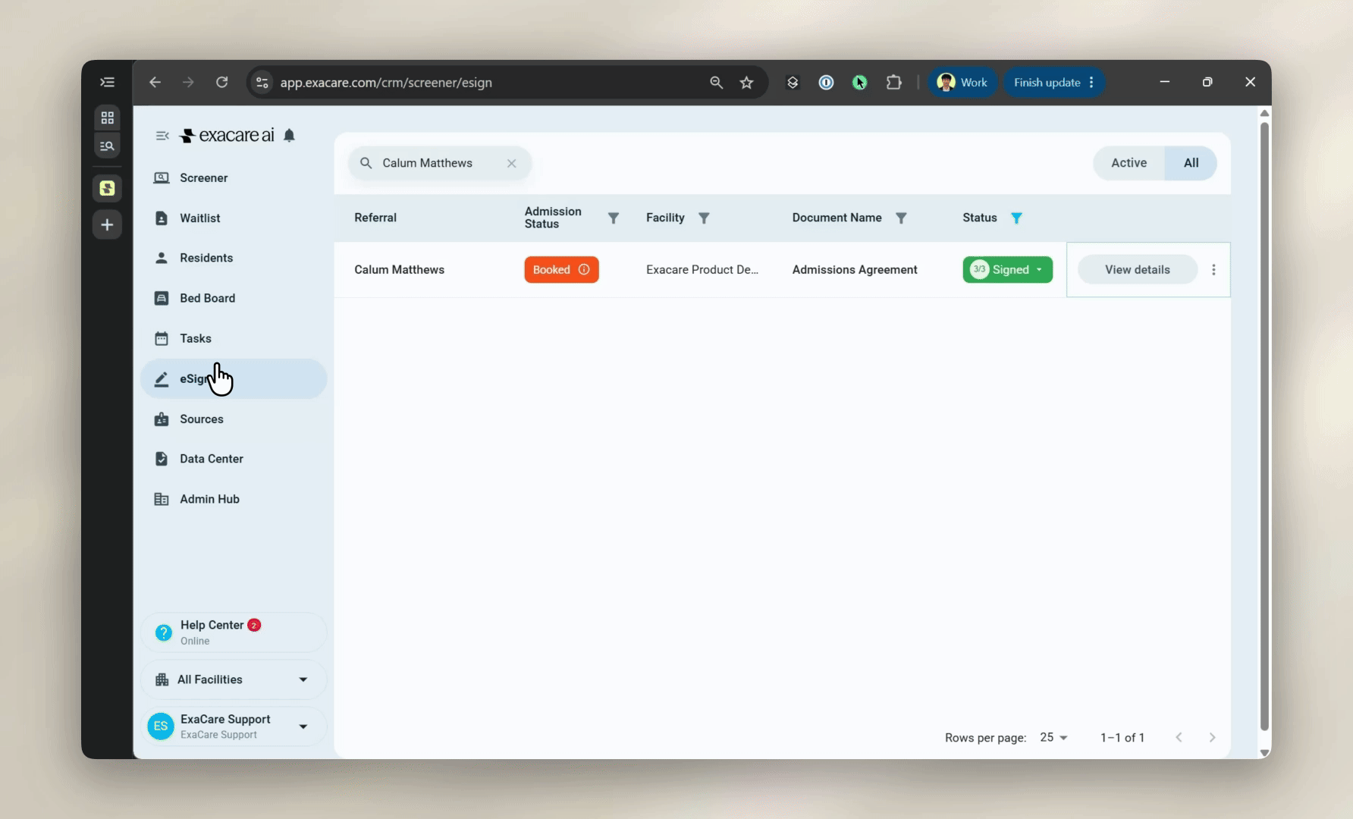Click the Waitlist sidebar icon
The height and width of the screenshot is (819, 1353).
162,218
